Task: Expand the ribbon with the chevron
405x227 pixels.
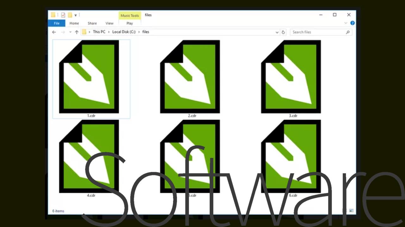Action: pos(346,23)
